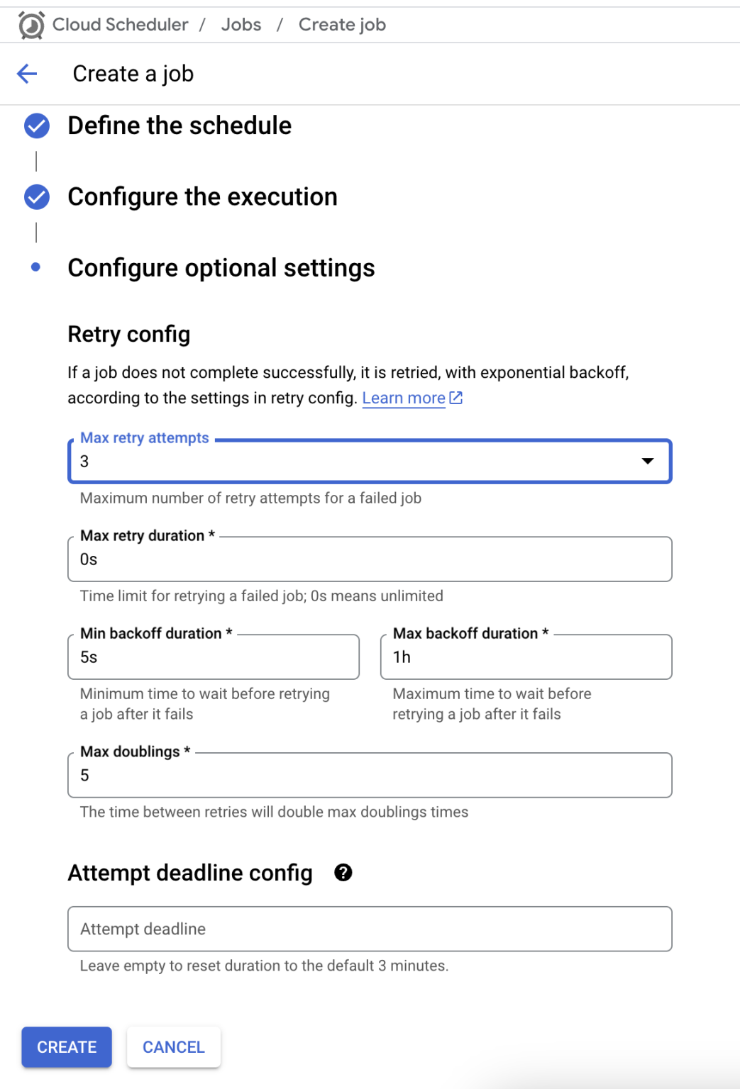The image size is (740, 1089).
Task: Click the Max doublings input showing 5
Action: pos(369,775)
